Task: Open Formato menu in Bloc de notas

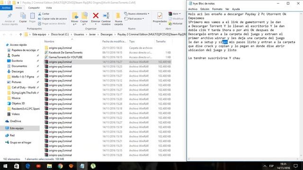Action: coord(217,9)
